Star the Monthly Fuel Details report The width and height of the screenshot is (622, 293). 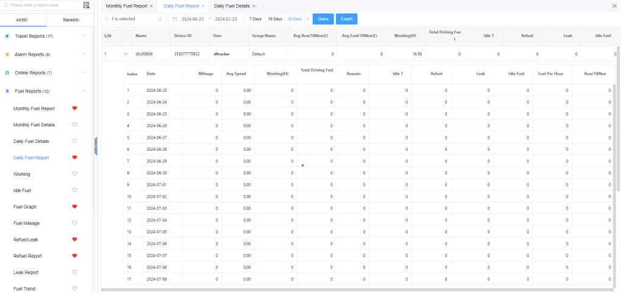coord(75,125)
